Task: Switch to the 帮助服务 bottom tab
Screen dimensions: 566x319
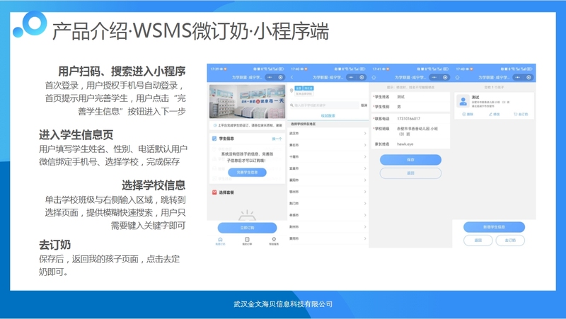Action: 274,241
